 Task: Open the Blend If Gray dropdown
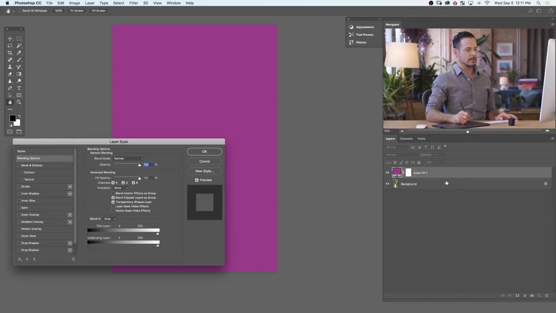click(x=110, y=219)
